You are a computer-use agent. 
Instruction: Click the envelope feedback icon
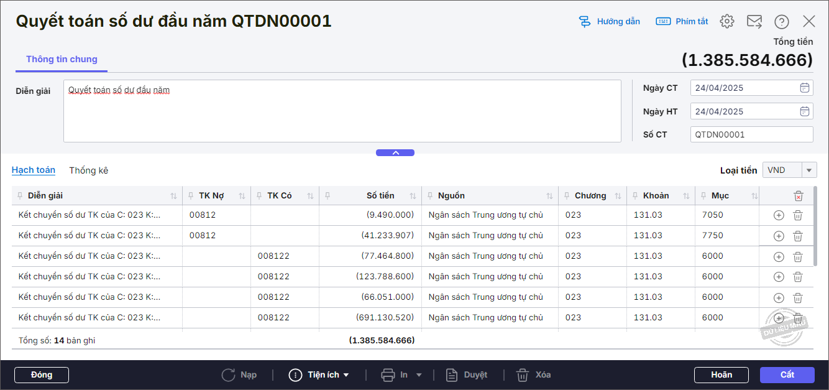point(754,22)
